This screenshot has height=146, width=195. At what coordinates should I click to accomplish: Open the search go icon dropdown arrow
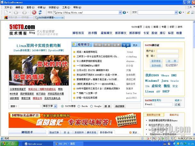coord(183,12)
